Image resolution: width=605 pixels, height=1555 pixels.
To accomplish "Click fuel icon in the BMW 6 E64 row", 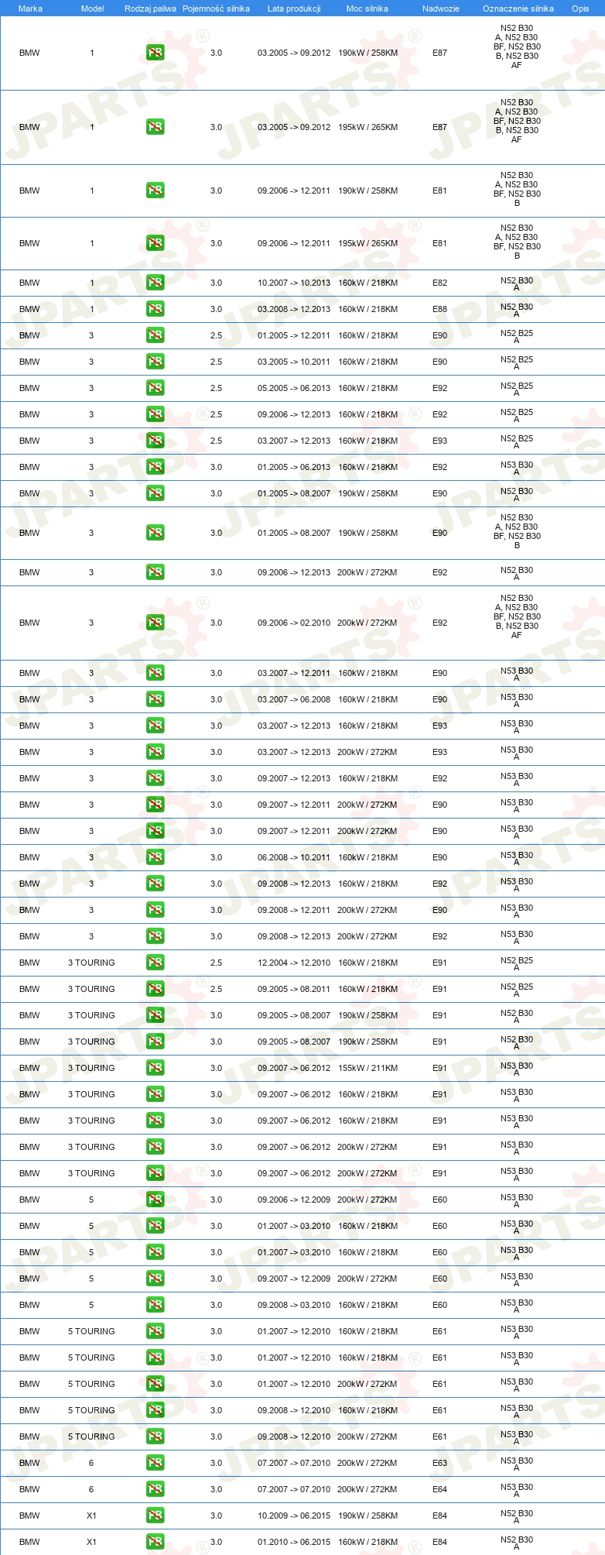I will [155, 1489].
